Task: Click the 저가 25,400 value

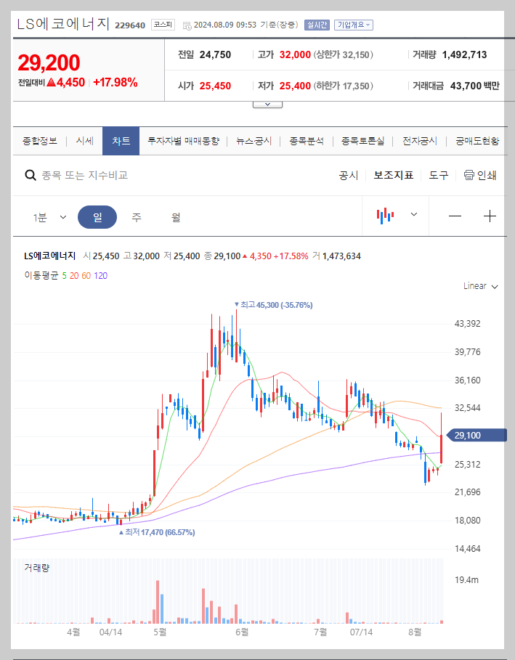Action: pos(295,86)
